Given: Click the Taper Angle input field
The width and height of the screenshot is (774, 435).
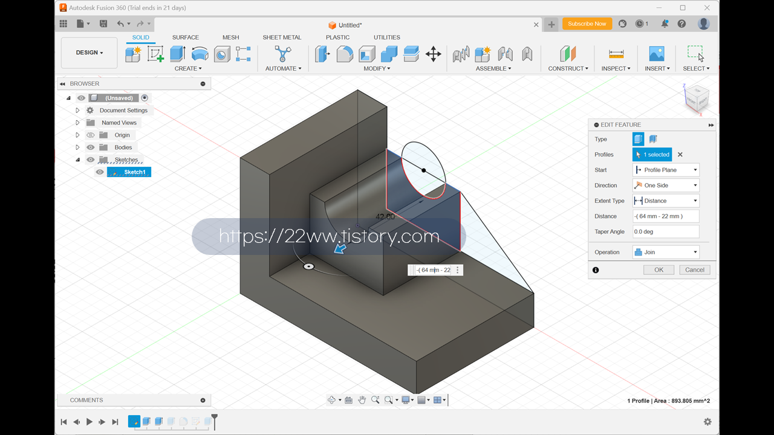Looking at the screenshot, I should click(x=666, y=231).
